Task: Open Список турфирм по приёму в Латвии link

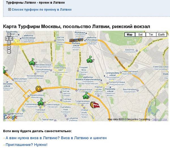Action: coord(42,10)
